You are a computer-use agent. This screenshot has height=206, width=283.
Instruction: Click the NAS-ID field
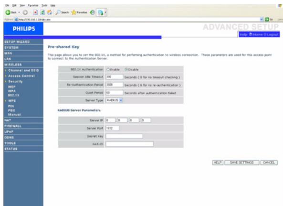click(x=130, y=144)
